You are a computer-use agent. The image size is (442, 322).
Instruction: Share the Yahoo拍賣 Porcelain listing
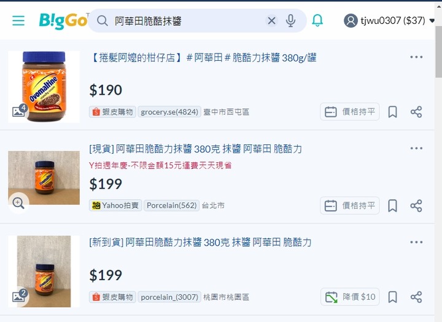pos(416,206)
